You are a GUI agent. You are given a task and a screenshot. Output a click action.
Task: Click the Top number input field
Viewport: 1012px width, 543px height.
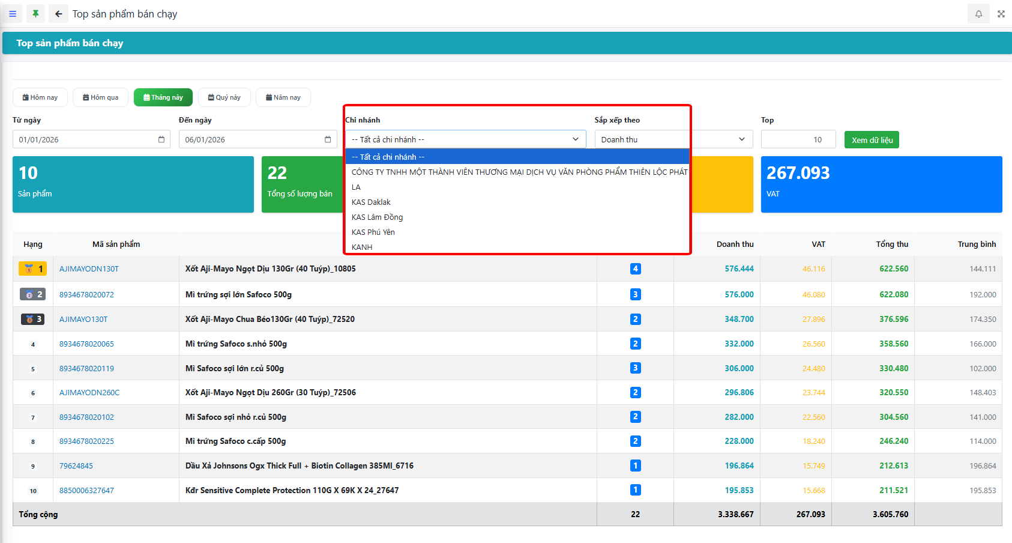[798, 139]
